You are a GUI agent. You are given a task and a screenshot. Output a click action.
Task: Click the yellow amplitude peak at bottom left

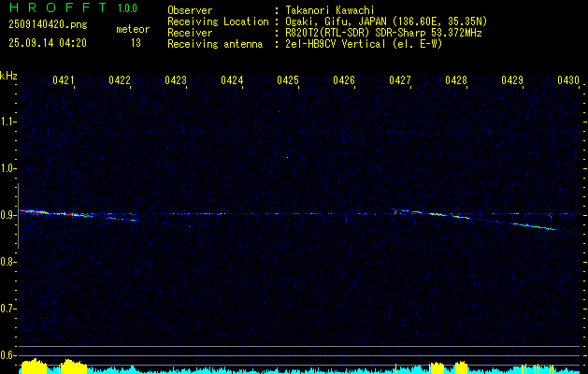(x=35, y=366)
